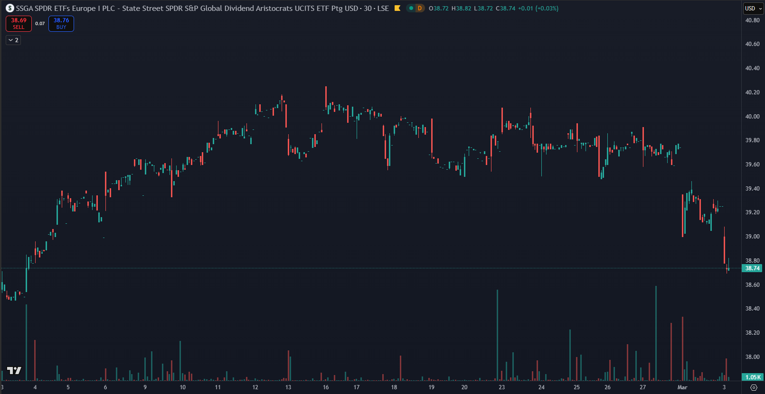
Task: Click the yellow flag icon beside LSE
Action: pyautogui.click(x=397, y=9)
